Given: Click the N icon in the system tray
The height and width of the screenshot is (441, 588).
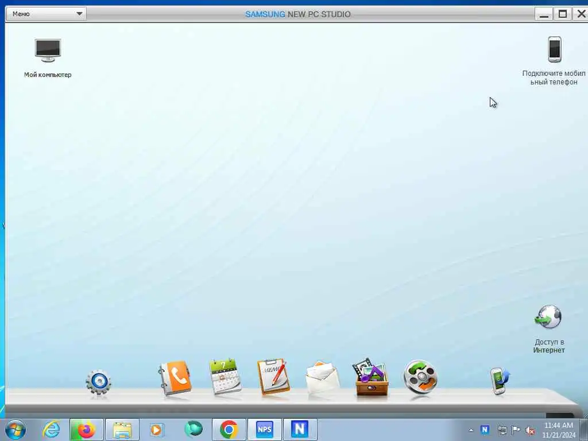Looking at the screenshot, I should point(485,430).
